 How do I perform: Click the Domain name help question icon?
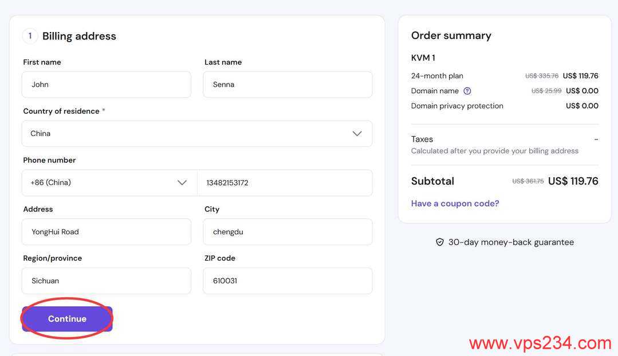[467, 91]
